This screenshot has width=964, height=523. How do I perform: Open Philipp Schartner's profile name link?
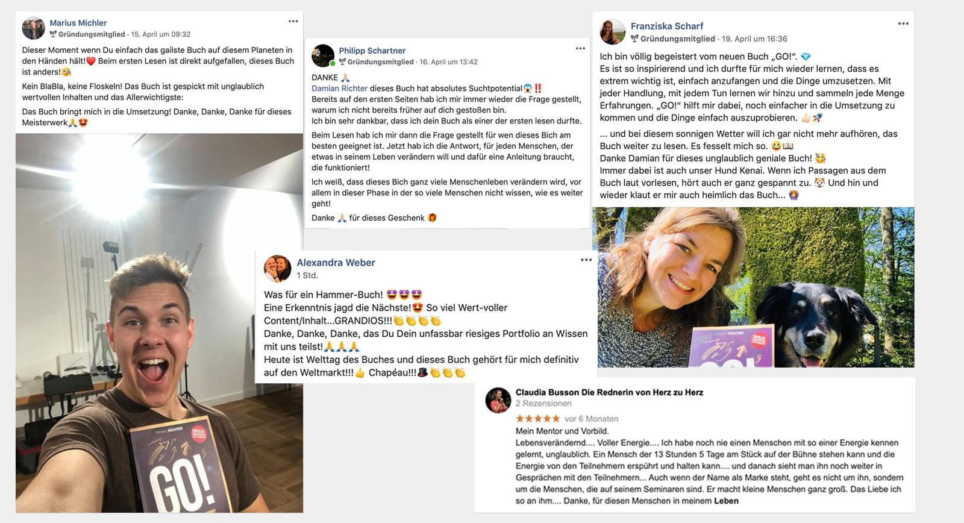pos(372,51)
